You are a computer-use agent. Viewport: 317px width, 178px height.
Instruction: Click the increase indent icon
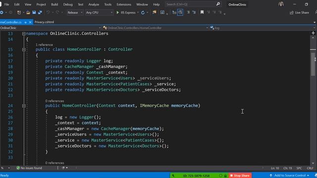[194, 12]
